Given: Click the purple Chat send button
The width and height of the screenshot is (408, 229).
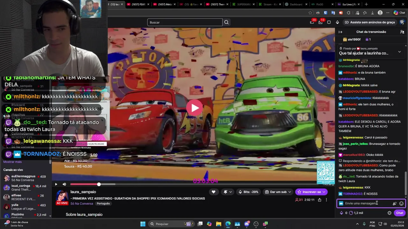Looking at the screenshot, I should (x=399, y=213).
